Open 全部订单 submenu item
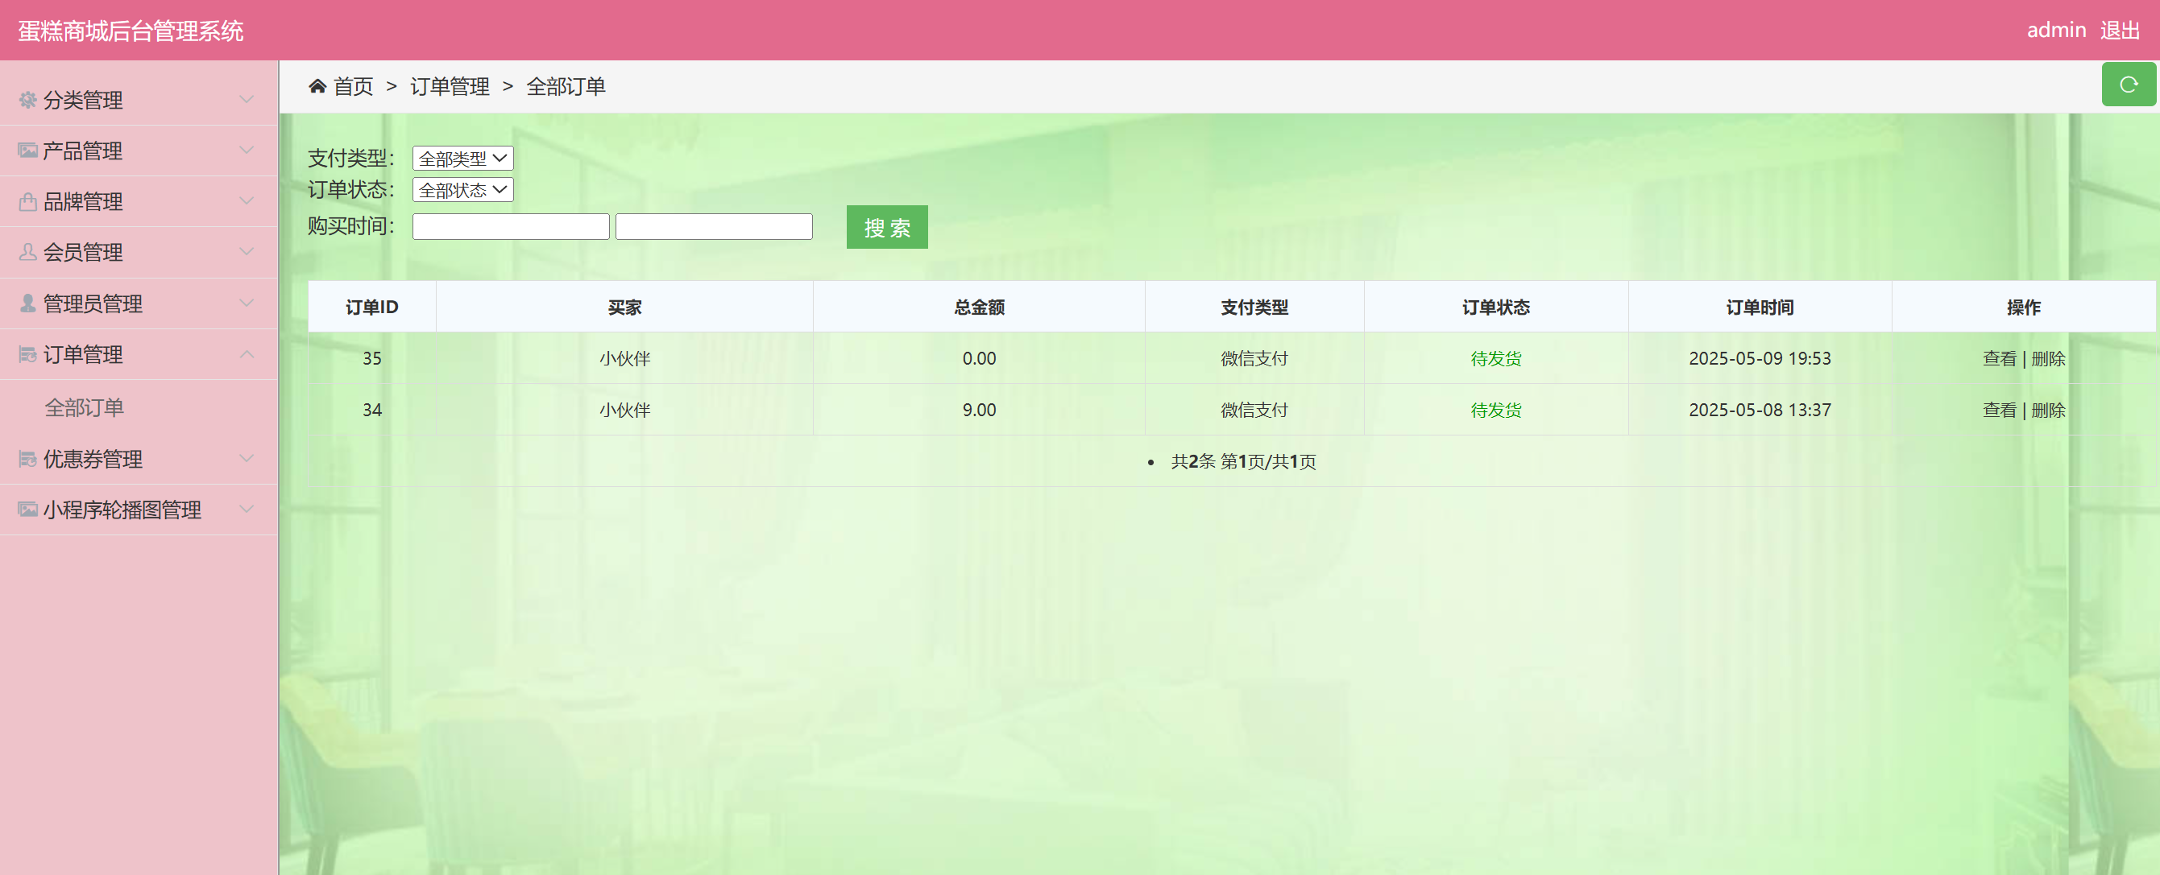Screen dimensions: 2160x875 point(85,408)
